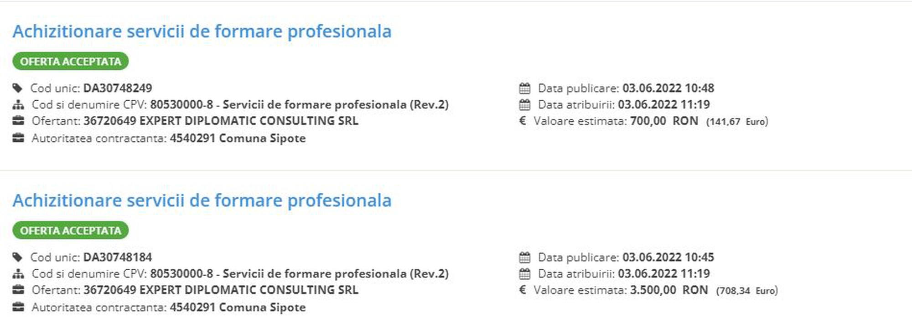Click unique code DA30748249 text

click(x=118, y=88)
